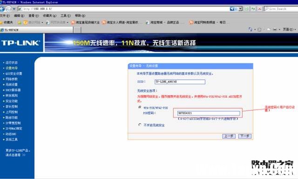This screenshot has height=179, width=298.
Task: Open the 查看(V) menu
Action: [34, 15]
